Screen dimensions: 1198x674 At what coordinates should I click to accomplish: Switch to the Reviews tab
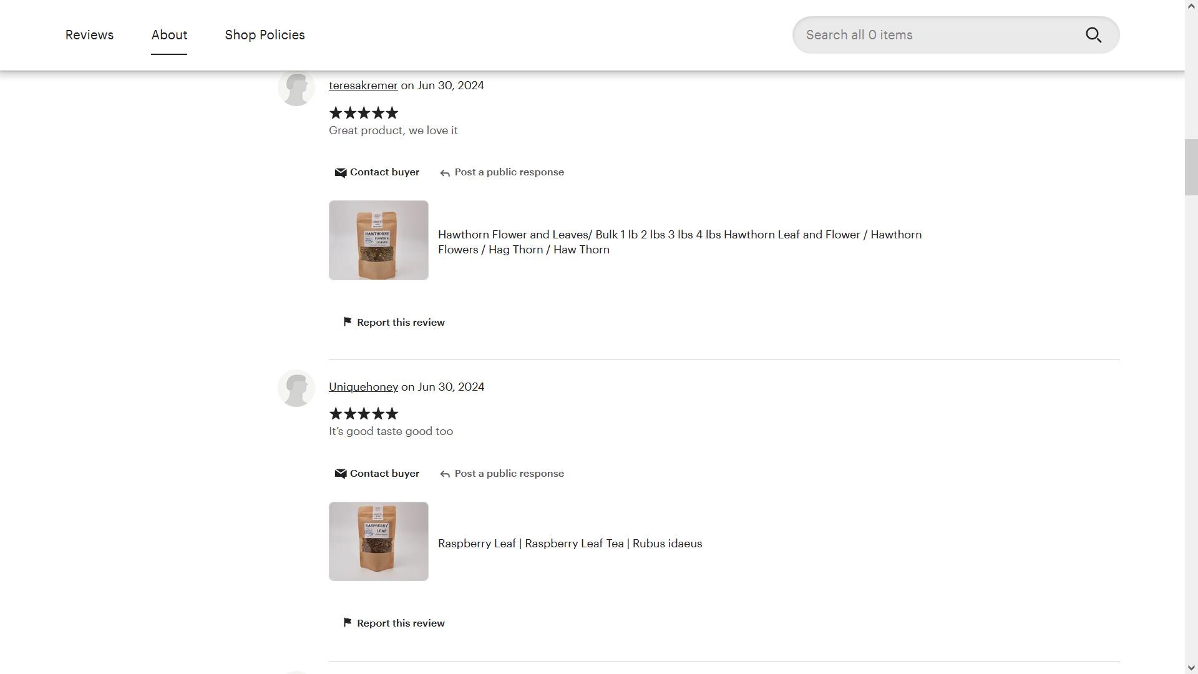coord(89,35)
